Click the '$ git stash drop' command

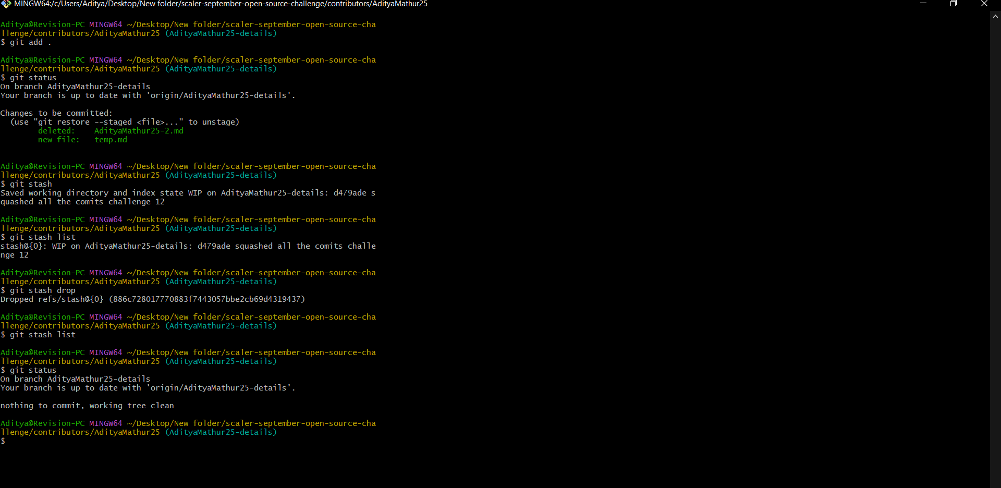[38, 290]
